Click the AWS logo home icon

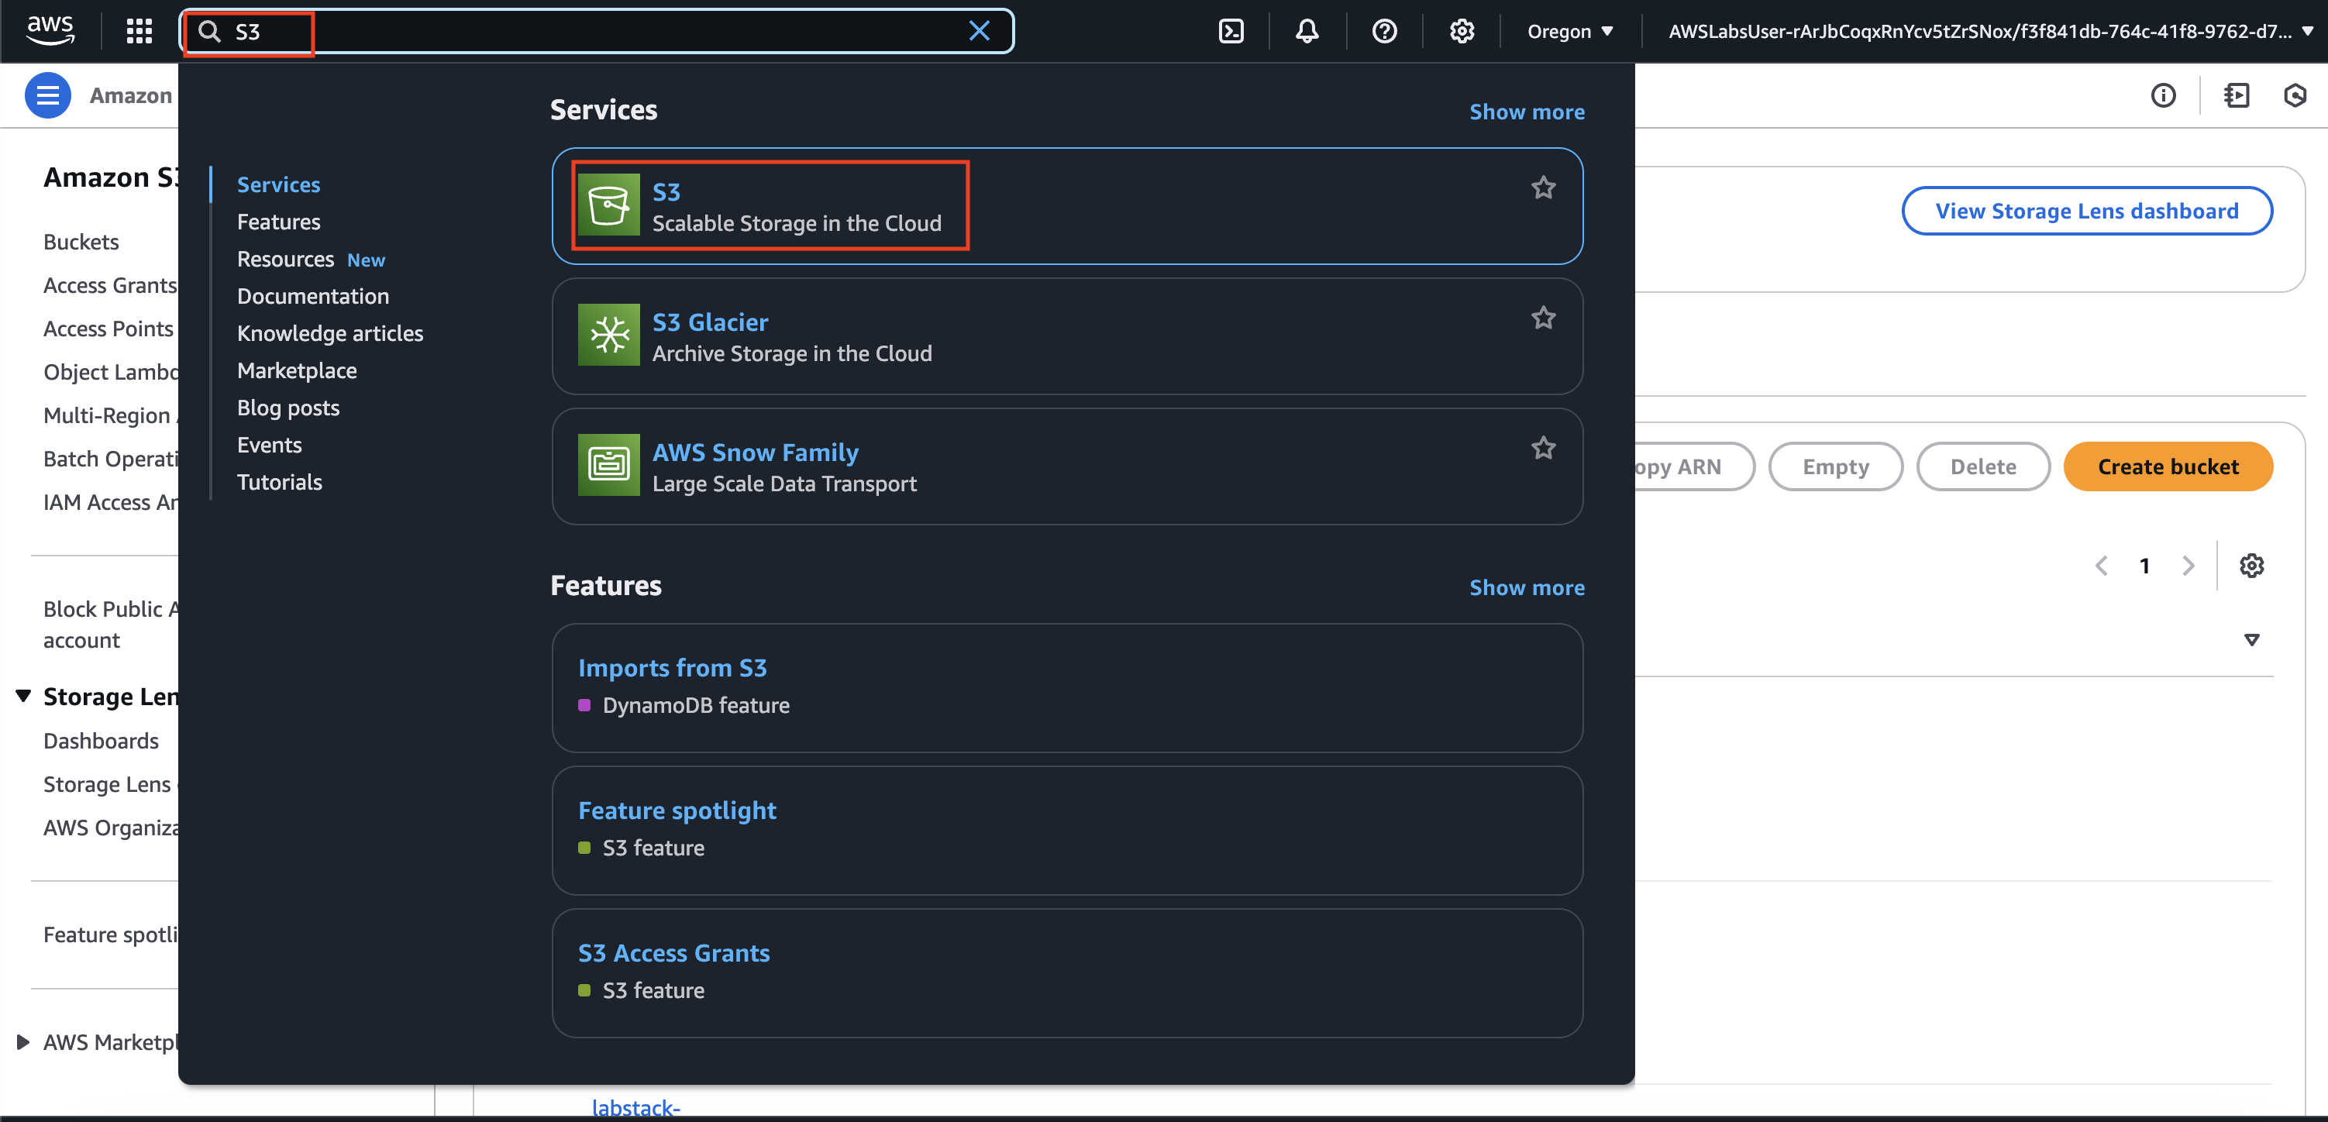click(50, 29)
